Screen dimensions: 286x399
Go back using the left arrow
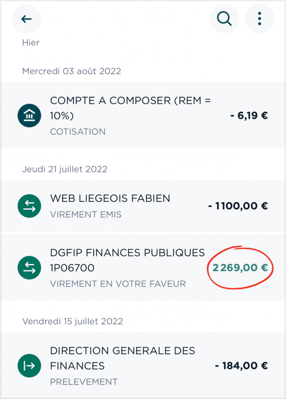26,19
